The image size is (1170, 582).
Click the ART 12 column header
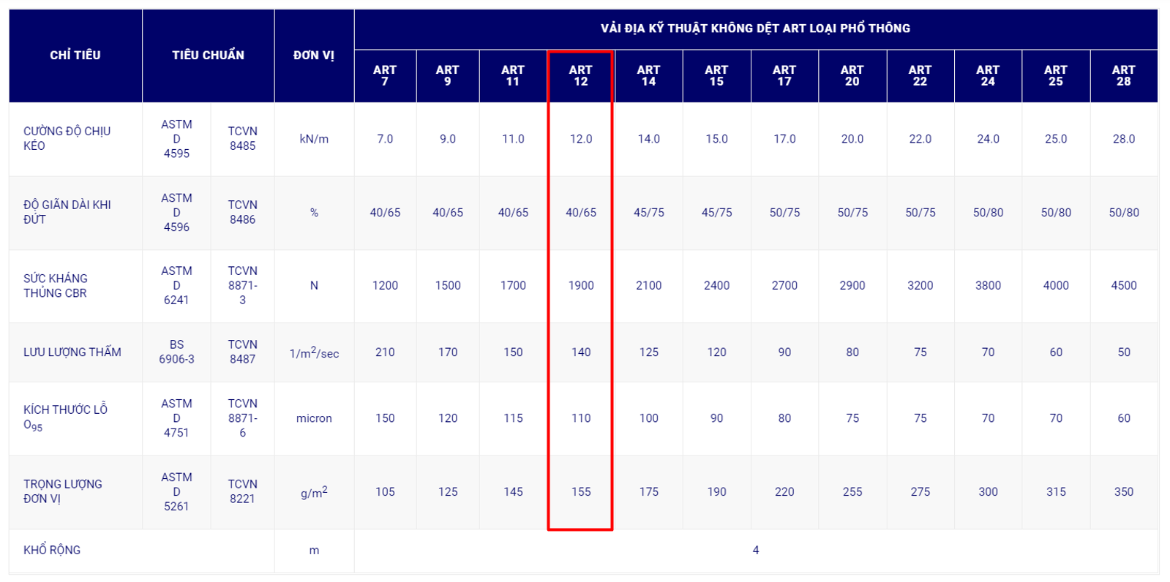coord(580,76)
